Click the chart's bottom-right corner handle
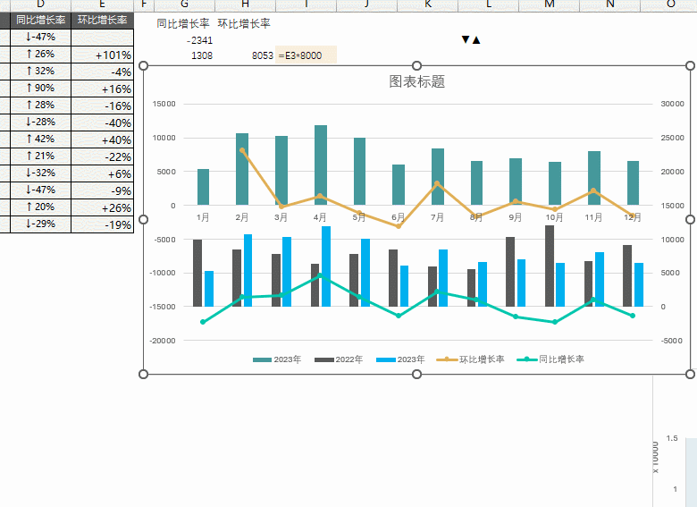Screen dimensions: 697x507 (x=690, y=374)
